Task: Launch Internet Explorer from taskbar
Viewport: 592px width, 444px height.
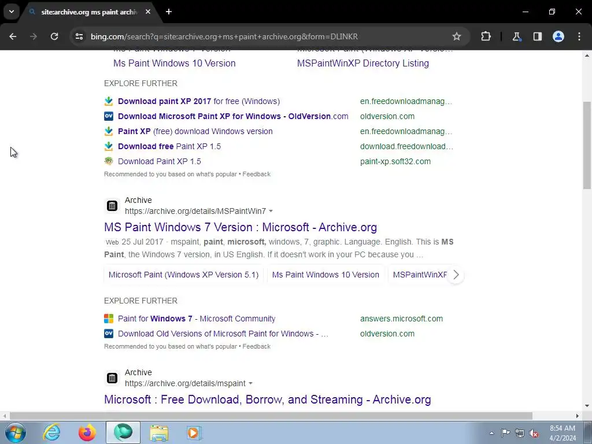Action: (51, 432)
